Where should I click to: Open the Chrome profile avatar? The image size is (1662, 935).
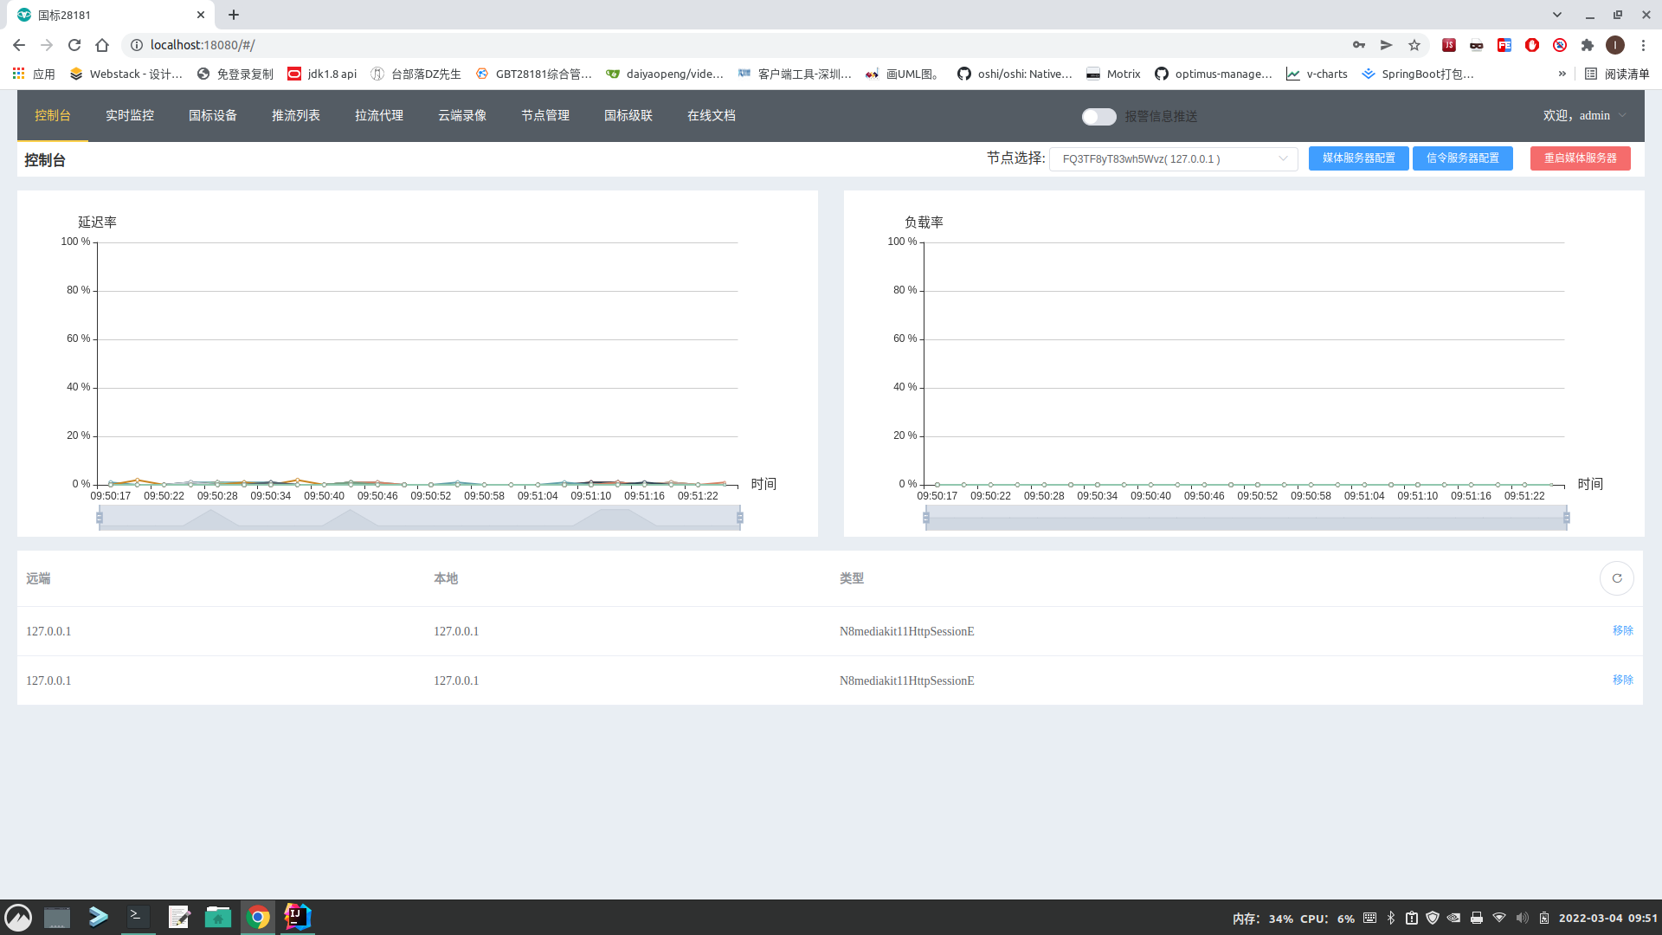point(1615,45)
